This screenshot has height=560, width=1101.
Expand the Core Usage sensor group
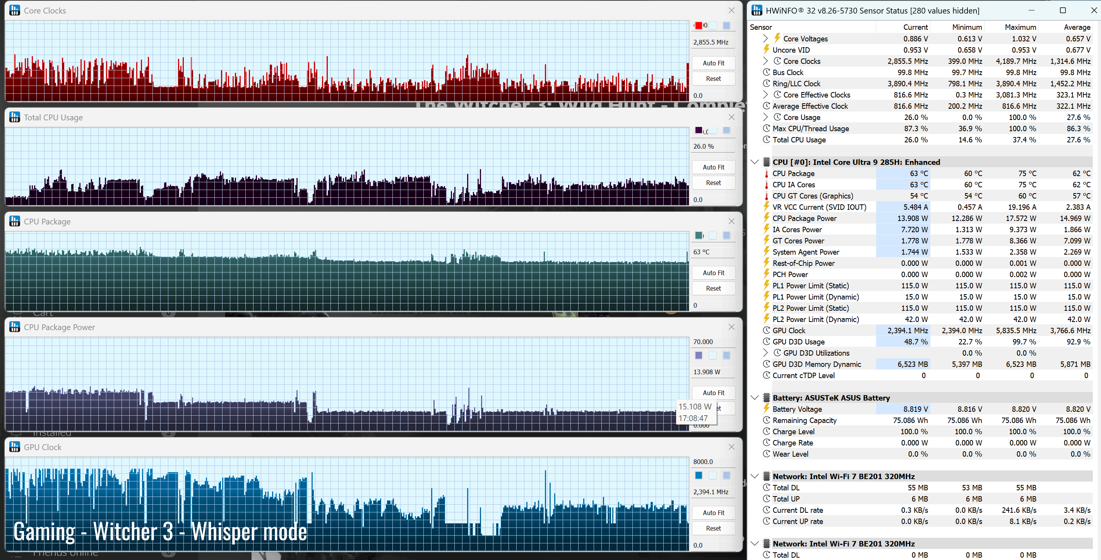tap(765, 117)
